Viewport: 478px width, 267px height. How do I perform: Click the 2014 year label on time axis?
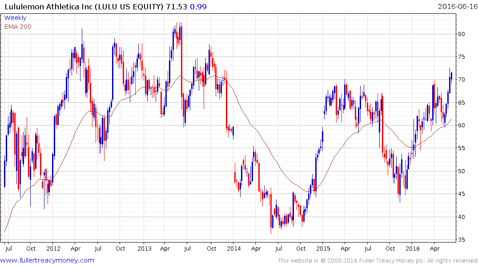point(233,248)
